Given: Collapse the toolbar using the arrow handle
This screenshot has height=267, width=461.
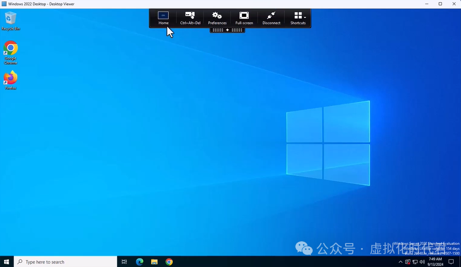Looking at the screenshot, I should pyautogui.click(x=227, y=30).
